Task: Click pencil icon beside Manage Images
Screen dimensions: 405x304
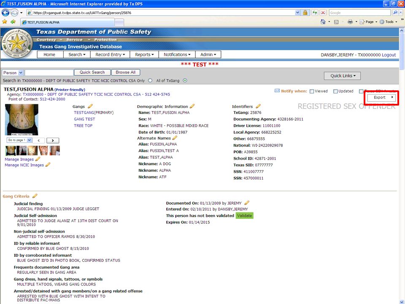Action: pos(38,159)
